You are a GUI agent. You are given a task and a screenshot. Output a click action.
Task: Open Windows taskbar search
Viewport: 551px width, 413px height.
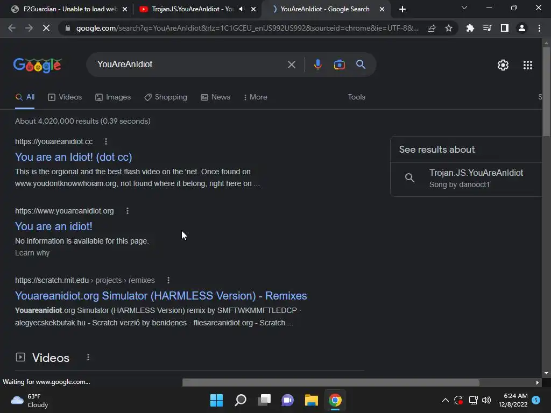(x=241, y=400)
